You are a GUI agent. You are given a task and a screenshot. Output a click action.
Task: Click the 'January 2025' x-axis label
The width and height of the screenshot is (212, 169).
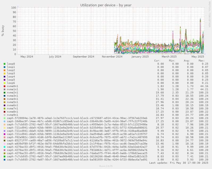coord(140,57)
